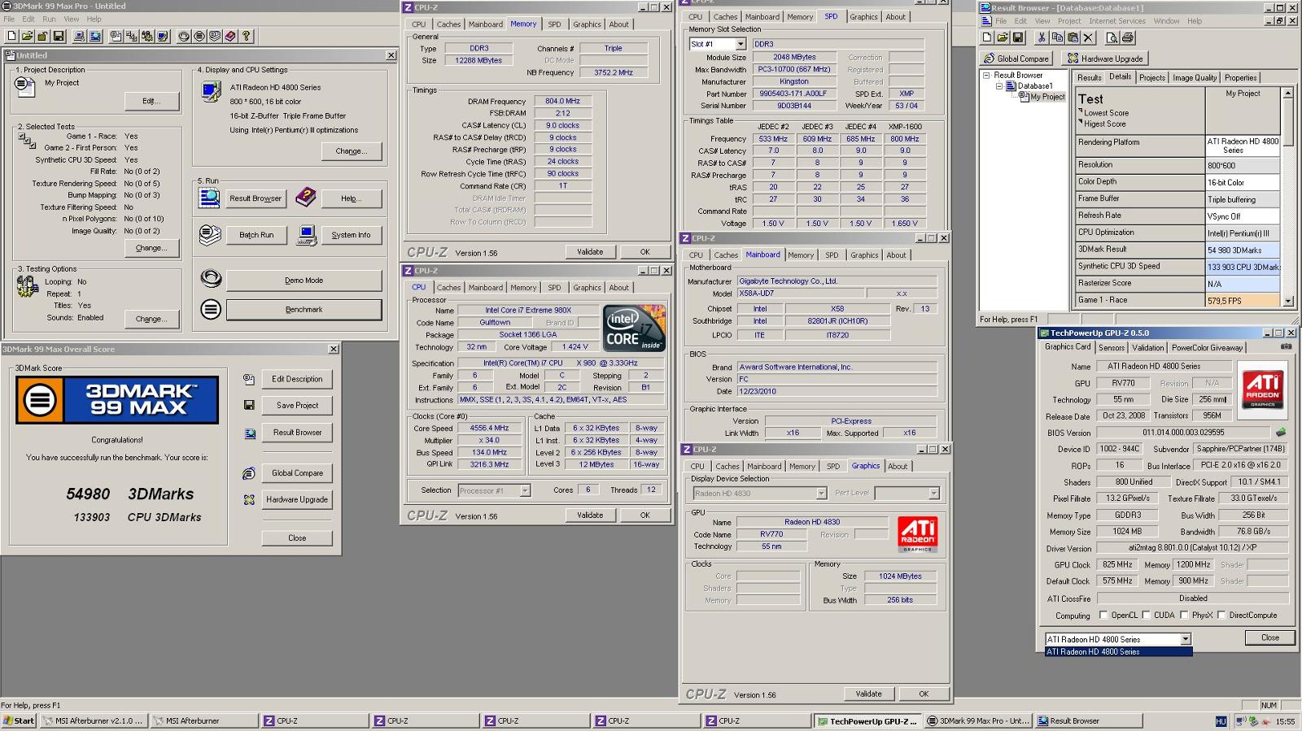Image resolution: width=1302 pixels, height=731 pixels.
Task: Enable the CUDA checkbox in GPU-Z
Action: click(x=1146, y=615)
